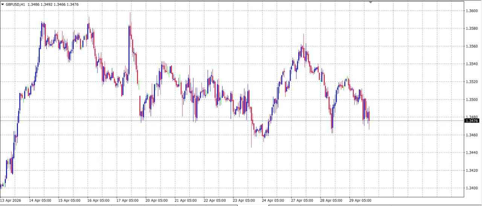Click the 1.3460 price axis label
This screenshot has height=206, width=482.
tap(472, 135)
